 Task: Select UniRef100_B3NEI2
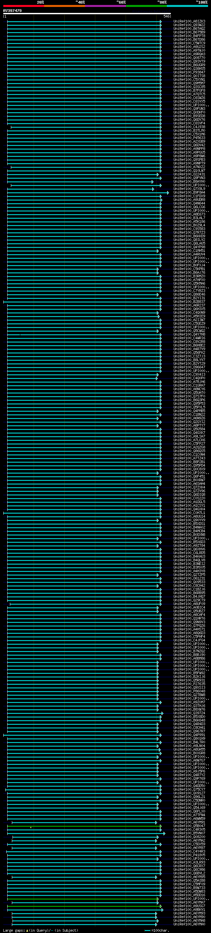click(189, 564)
